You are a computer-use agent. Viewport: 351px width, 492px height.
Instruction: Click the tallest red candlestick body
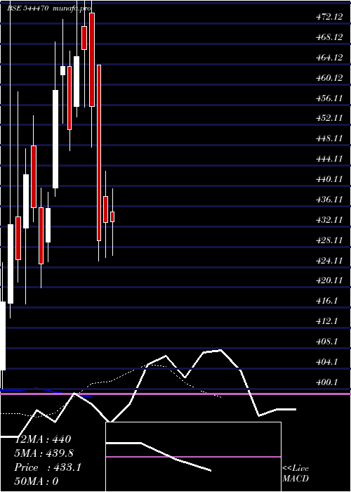[99, 153]
